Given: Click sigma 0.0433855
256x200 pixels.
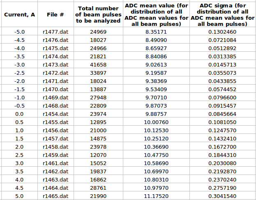Looking at the screenshot, I should click(x=223, y=81).
